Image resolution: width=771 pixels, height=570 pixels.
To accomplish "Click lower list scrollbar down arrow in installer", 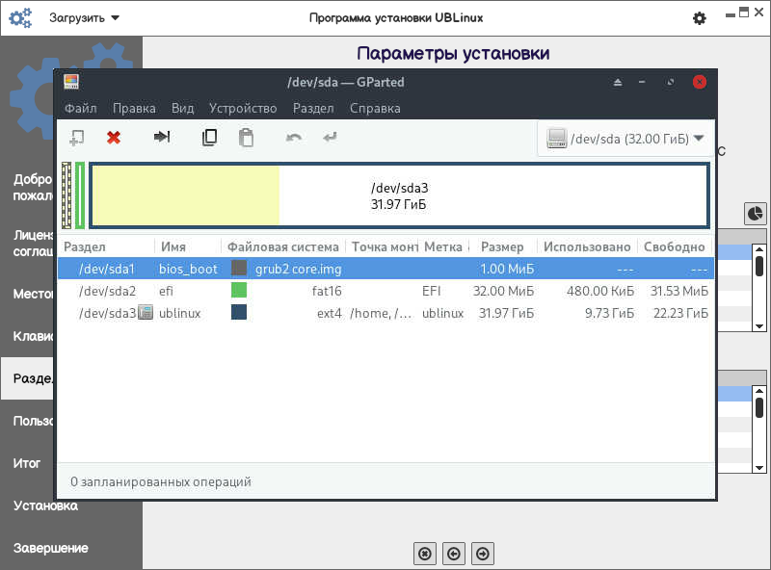I will click(759, 468).
